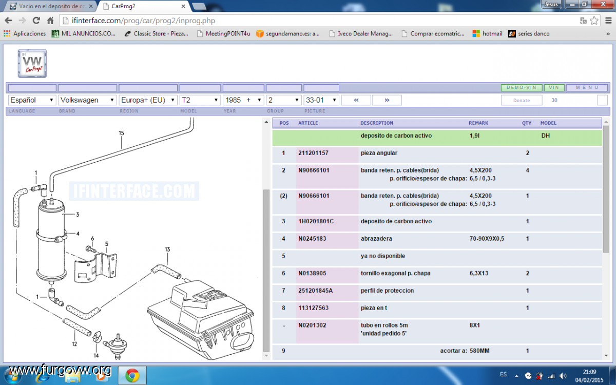Click the REMARK column header
The width and height of the screenshot is (616, 385).
click(x=478, y=123)
